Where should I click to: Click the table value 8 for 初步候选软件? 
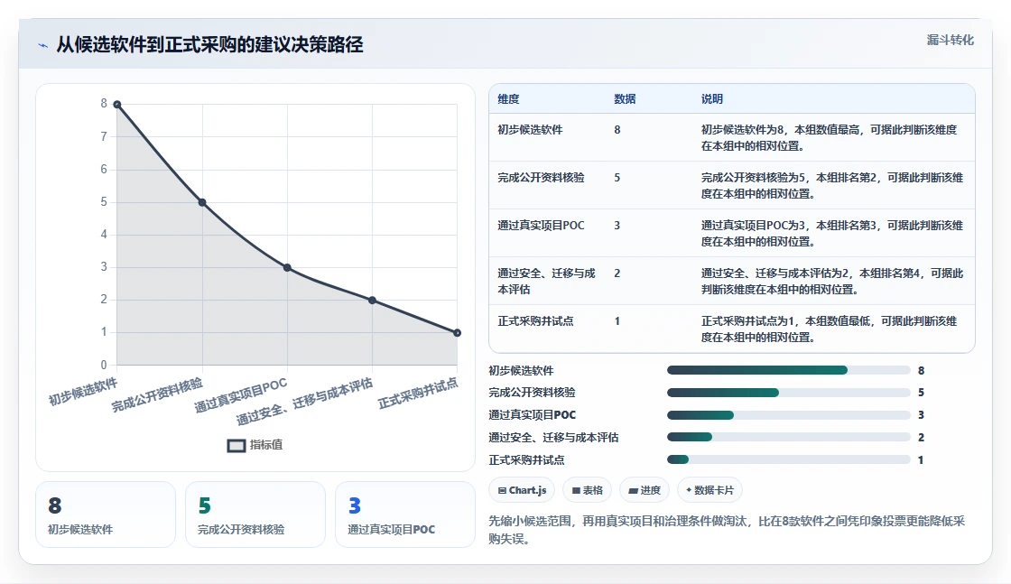pyautogui.click(x=617, y=130)
